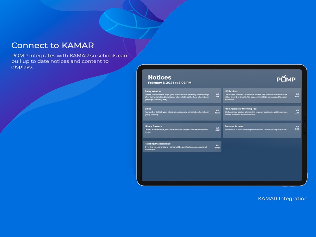Click the "All EGY" tag on Lift broken
316x237 pixels.
pos(297,96)
